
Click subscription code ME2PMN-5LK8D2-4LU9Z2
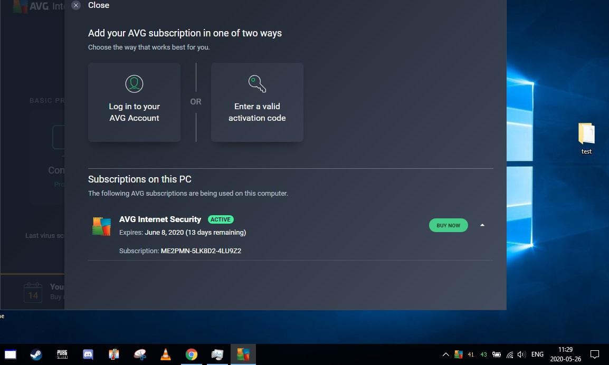tap(201, 251)
